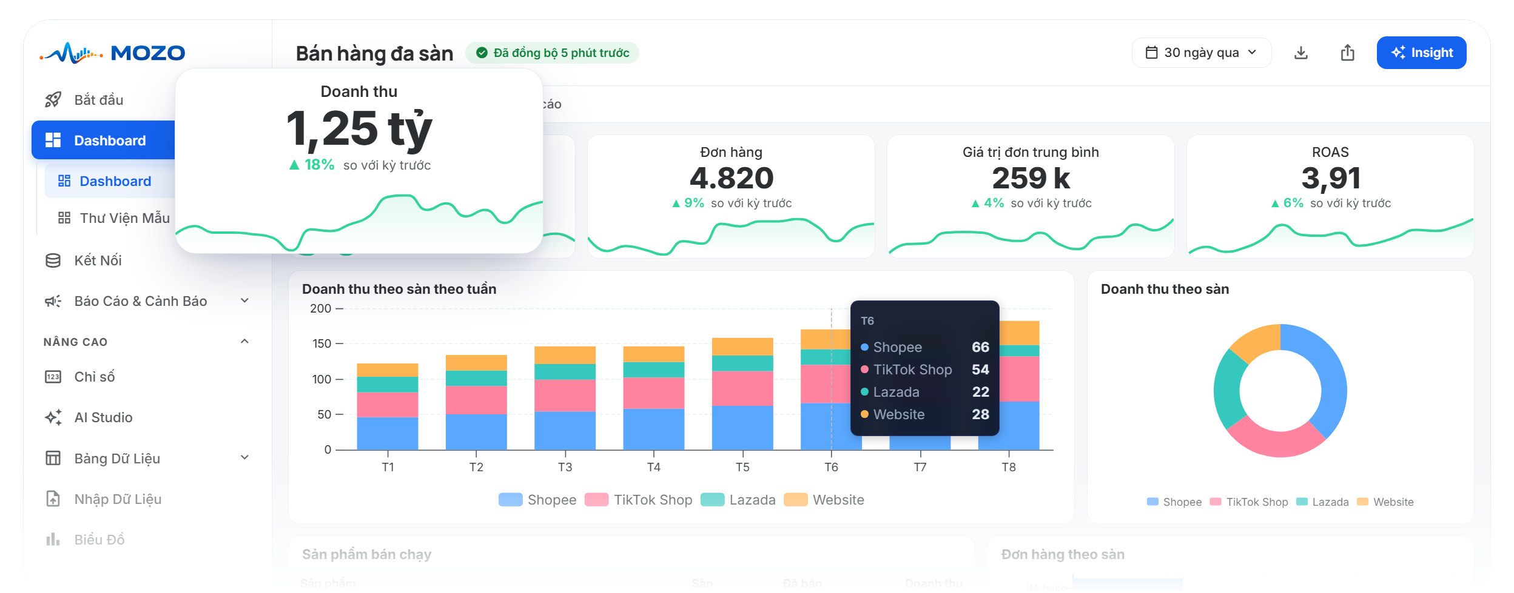Open the AI Studio sparkle icon
This screenshot has width=1514, height=593.
pyautogui.click(x=53, y=417)
